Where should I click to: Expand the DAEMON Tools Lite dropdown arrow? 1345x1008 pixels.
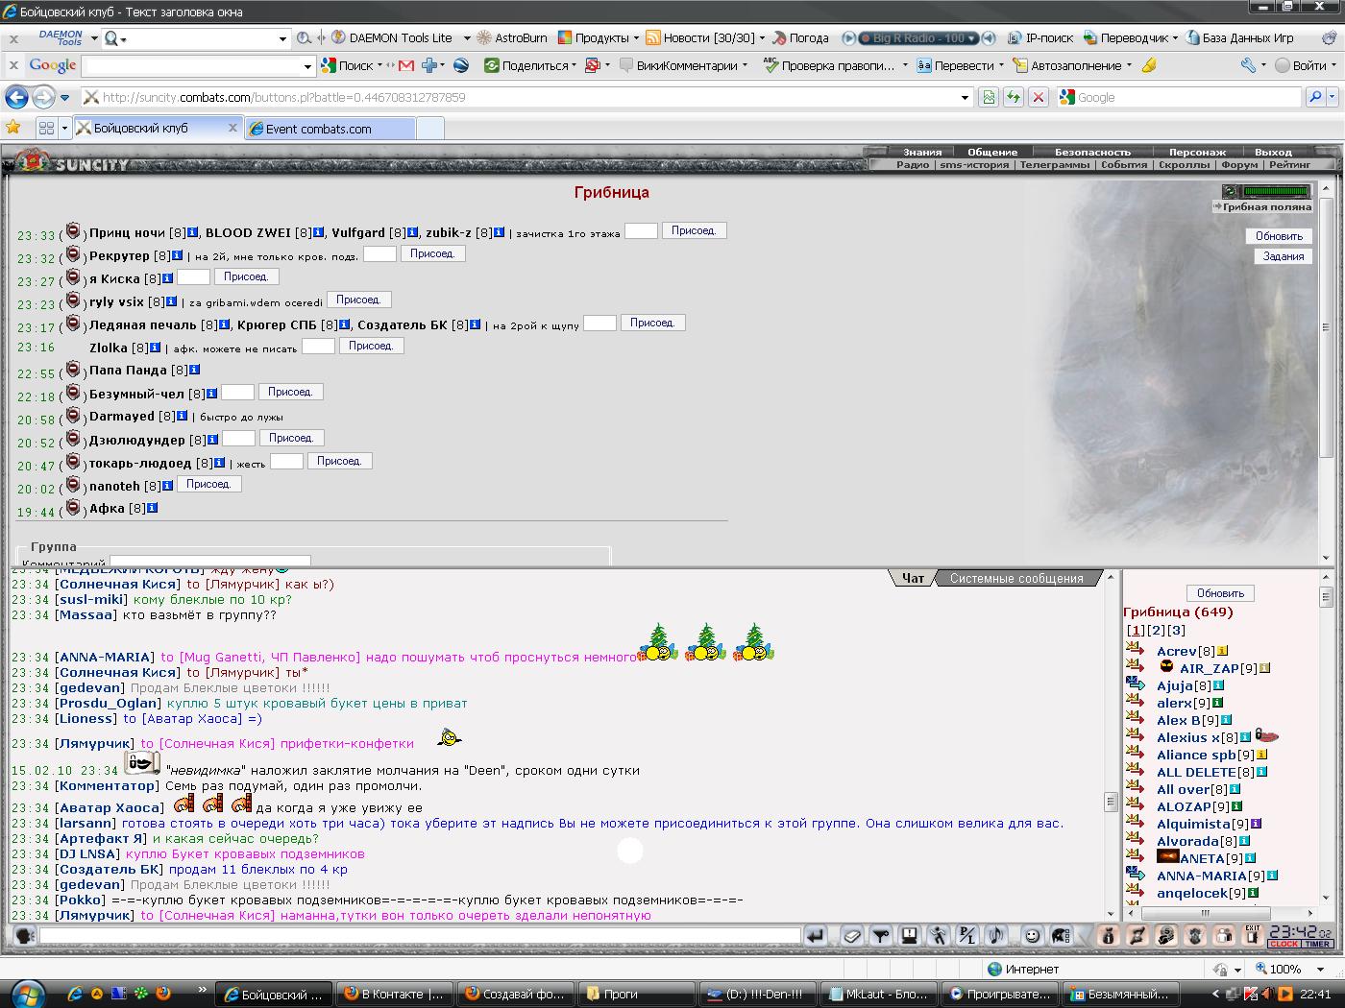467,38
